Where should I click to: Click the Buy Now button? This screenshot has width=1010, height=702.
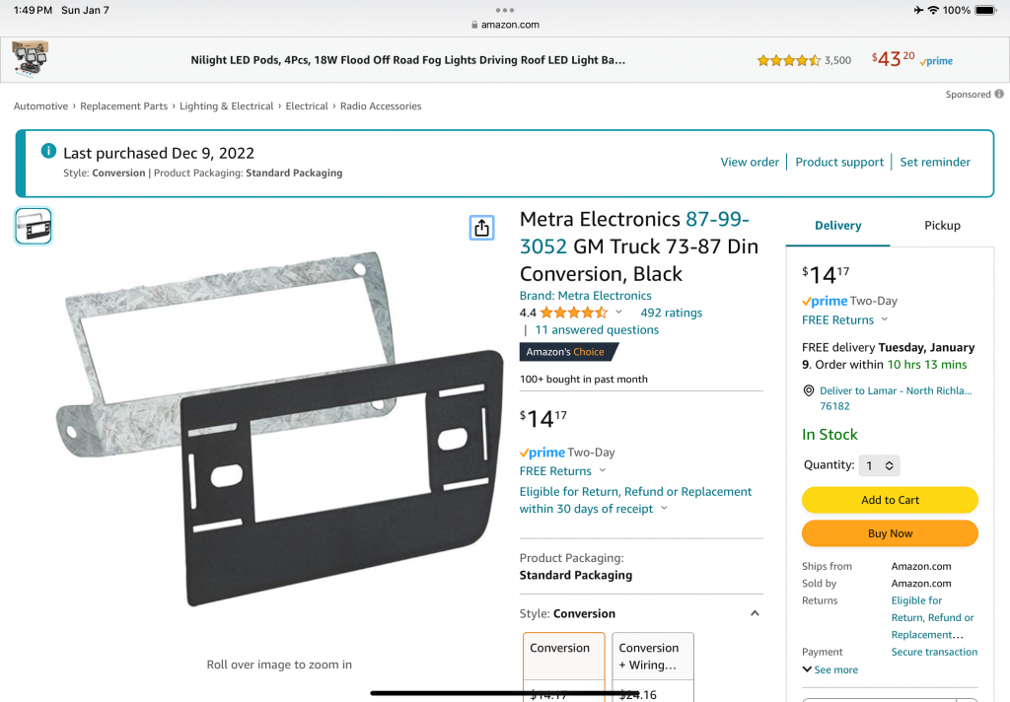(890, 533)
